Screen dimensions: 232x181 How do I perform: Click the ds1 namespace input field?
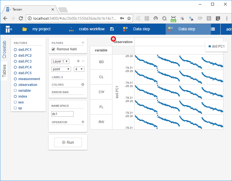pyautogui.click(x=62, y=114)
